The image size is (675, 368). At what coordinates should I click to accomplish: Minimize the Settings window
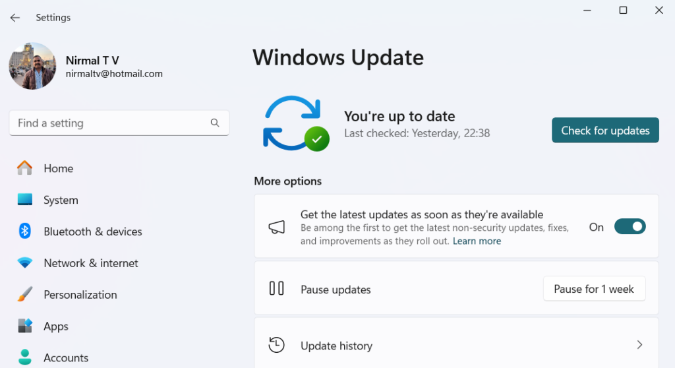click(587, 11)
